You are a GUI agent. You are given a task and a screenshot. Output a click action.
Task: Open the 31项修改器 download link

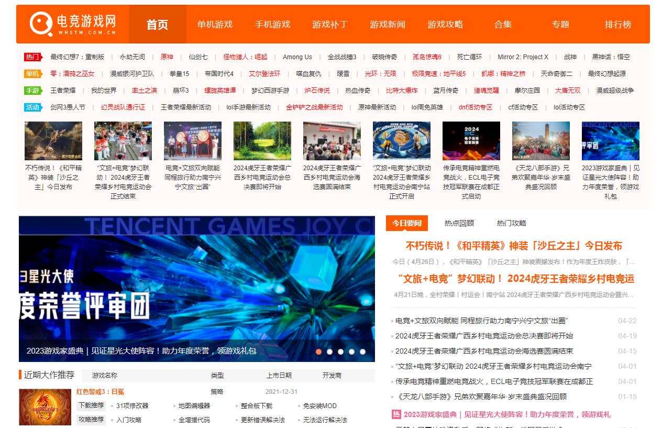pyautogui.click(x=133, y=405)
